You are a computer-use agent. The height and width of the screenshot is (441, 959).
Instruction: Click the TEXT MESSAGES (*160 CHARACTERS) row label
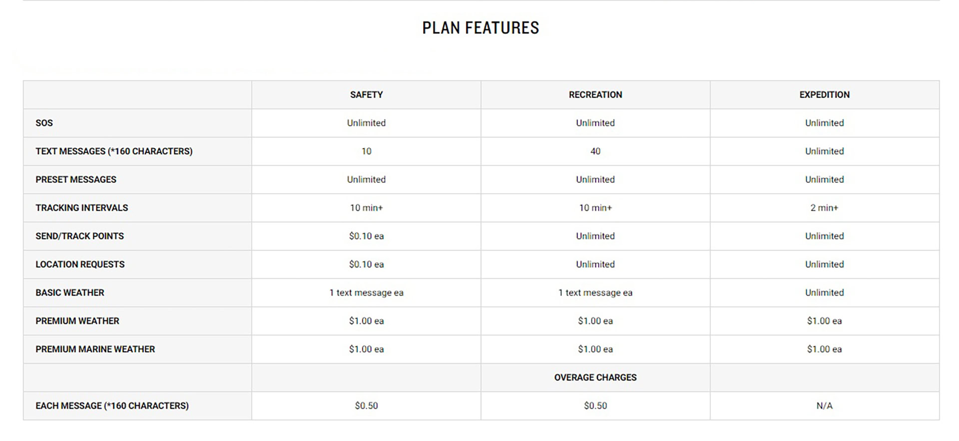[114, 151]
